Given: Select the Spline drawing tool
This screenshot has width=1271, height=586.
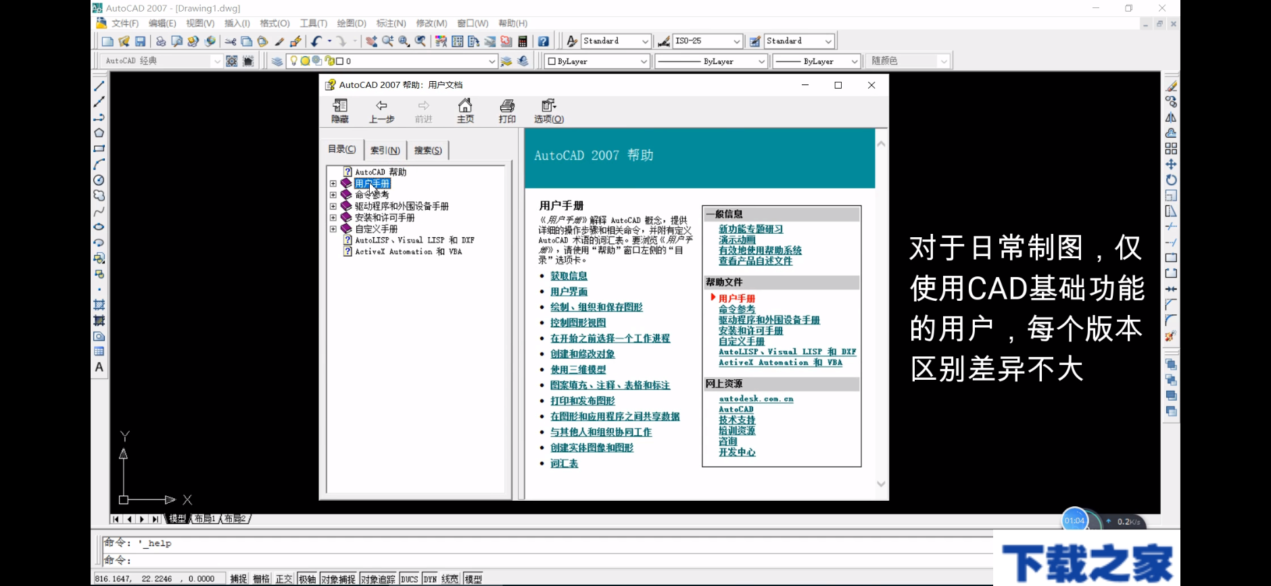Looking at the screenshot, I should click(x=99, y=212).
